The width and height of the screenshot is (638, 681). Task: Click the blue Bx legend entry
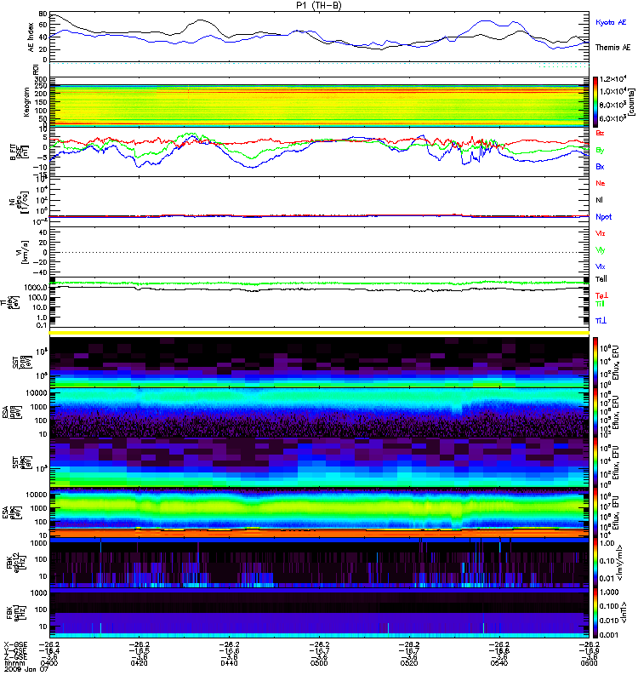pos(601,167)
